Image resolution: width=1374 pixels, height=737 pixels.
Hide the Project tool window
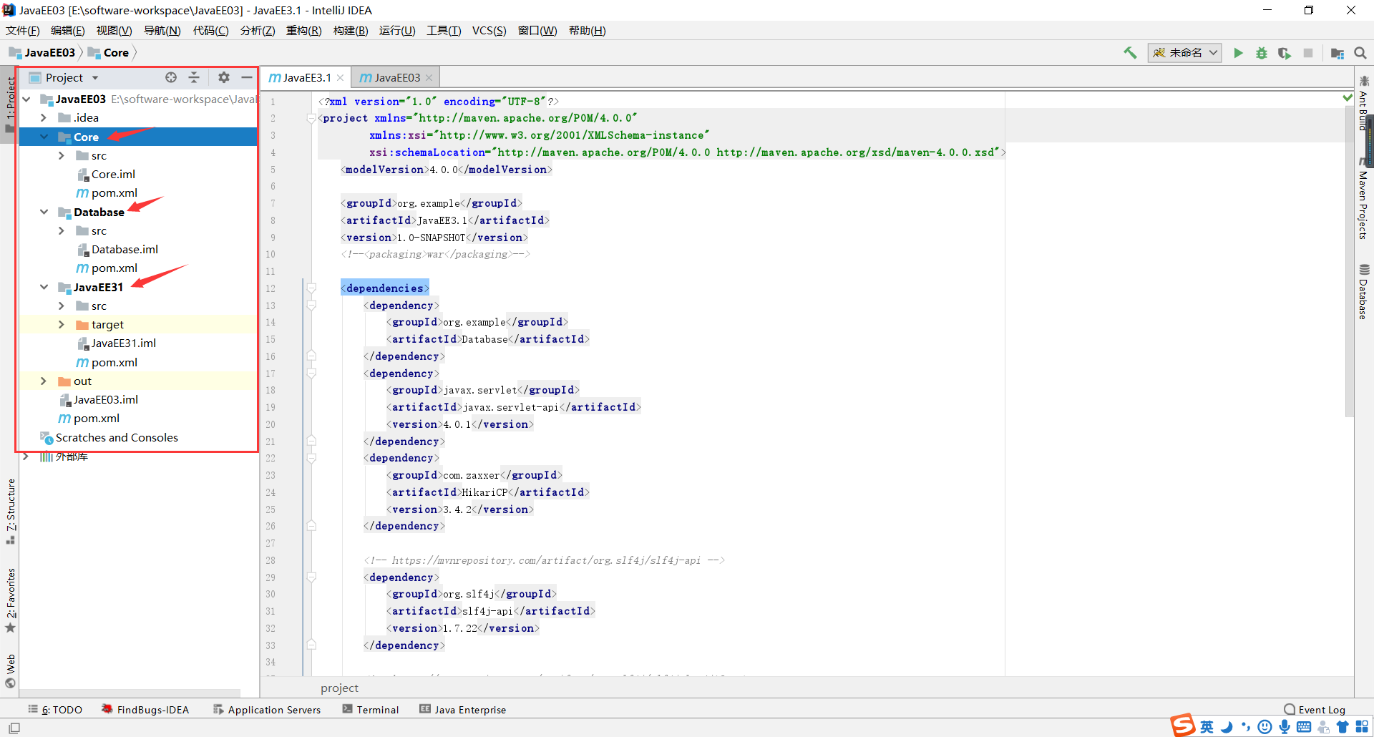247,77
